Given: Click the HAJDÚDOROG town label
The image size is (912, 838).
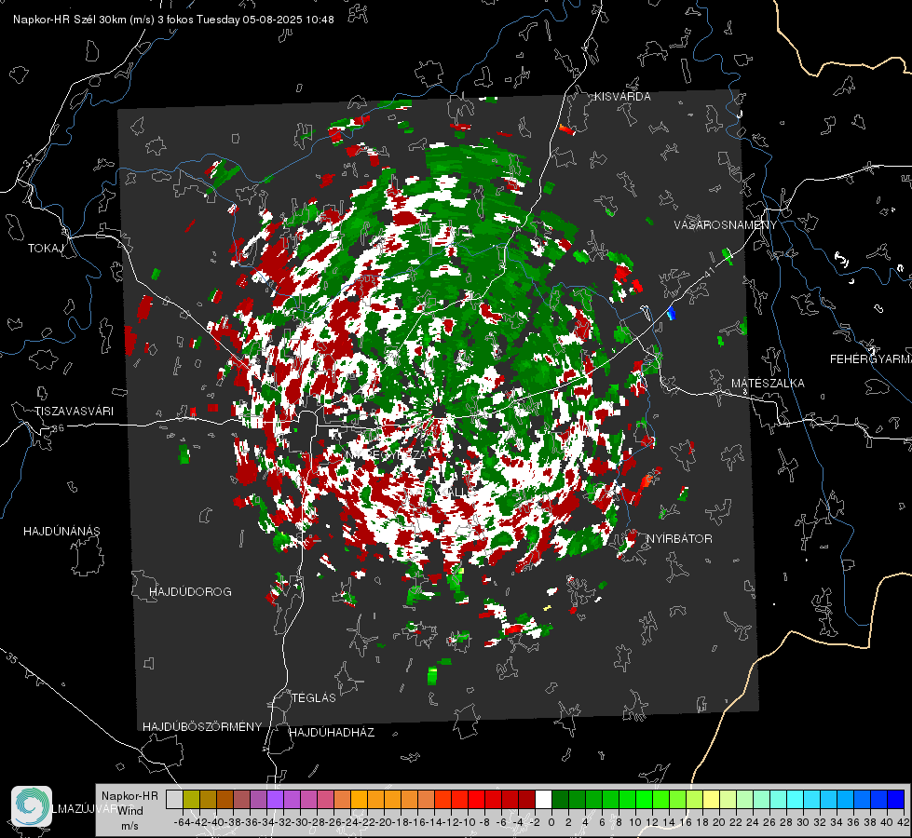Looking at the screenshot, I should click(x=190, y=592).
